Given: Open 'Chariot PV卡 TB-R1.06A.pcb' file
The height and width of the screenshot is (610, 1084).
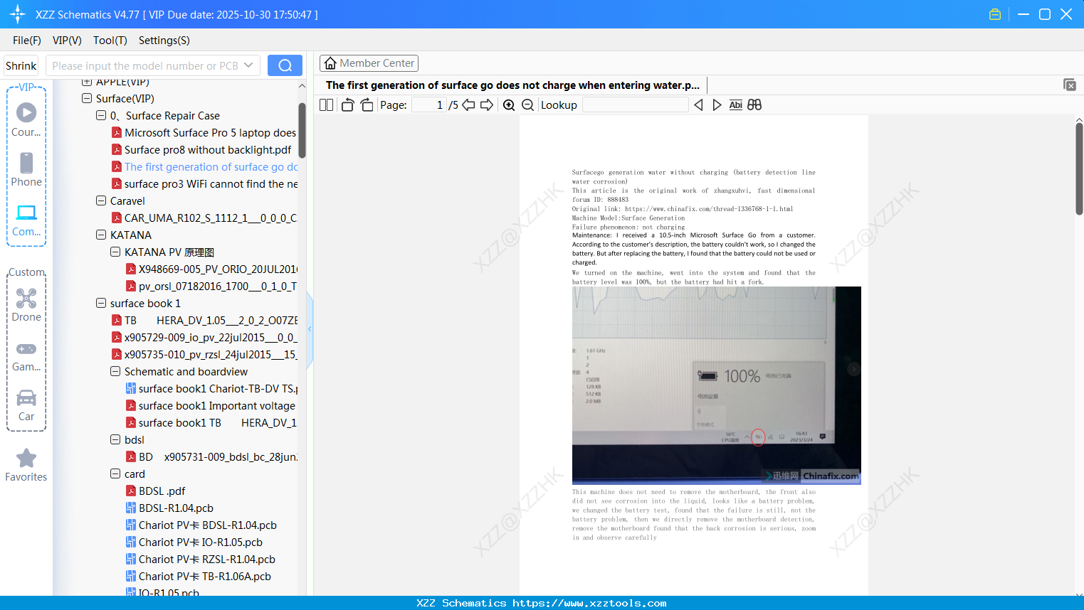Looking at the screenshot, I should click(x=199, y=576).
